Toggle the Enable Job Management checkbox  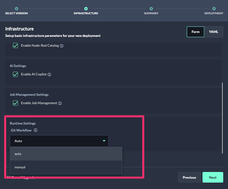pos(15,103)
